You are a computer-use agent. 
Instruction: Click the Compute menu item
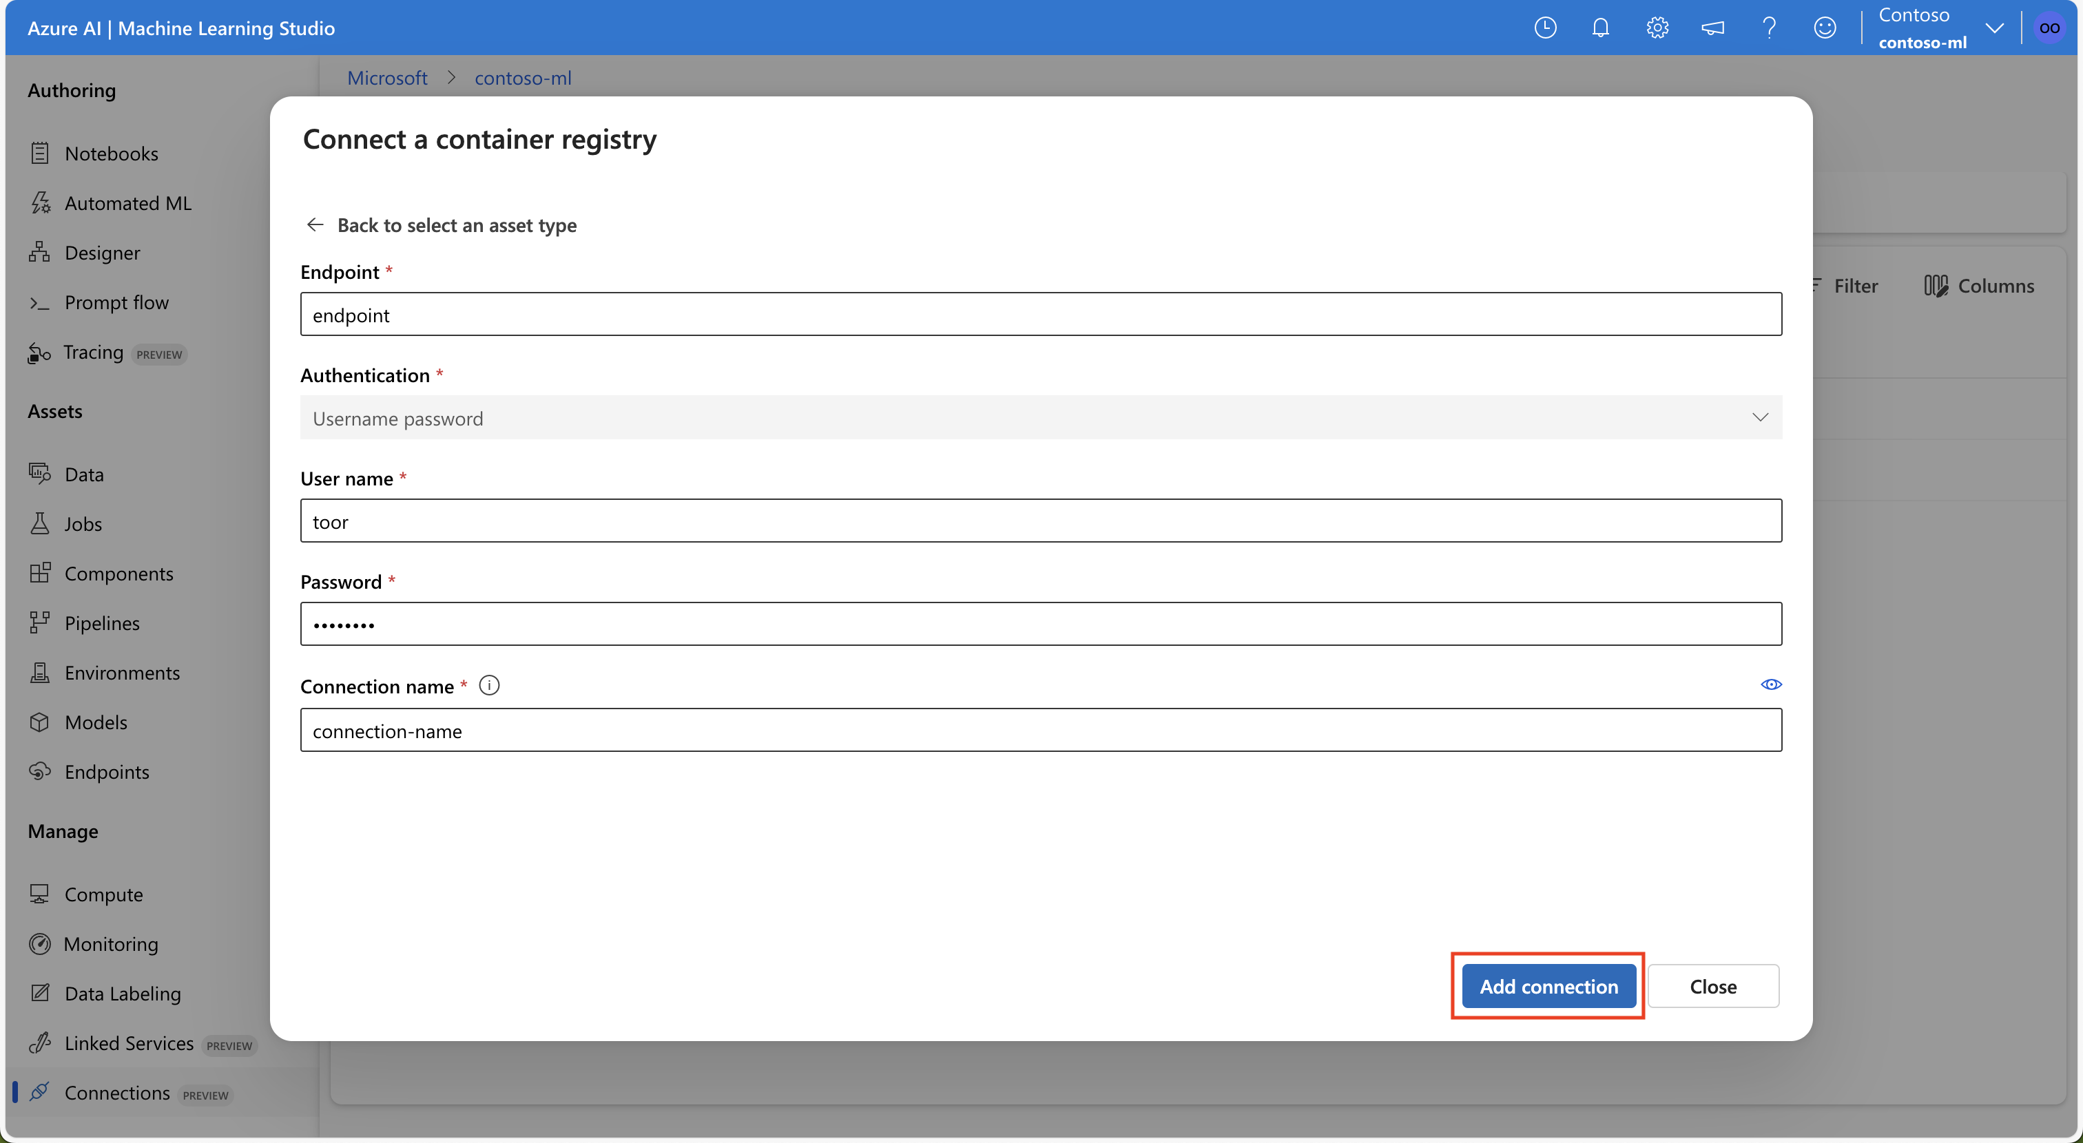click(103, 892)
